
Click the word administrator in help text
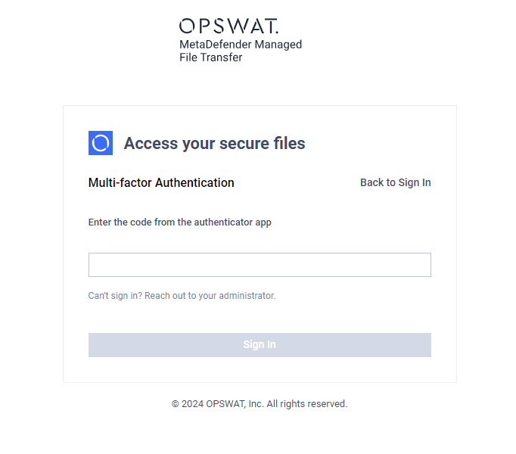[x=247, y=296]
